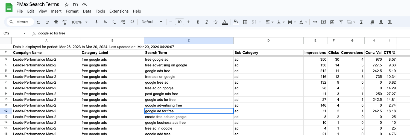410x135 pixels.
Task: Click the CTR value 27.27
Action: point(390,94)
